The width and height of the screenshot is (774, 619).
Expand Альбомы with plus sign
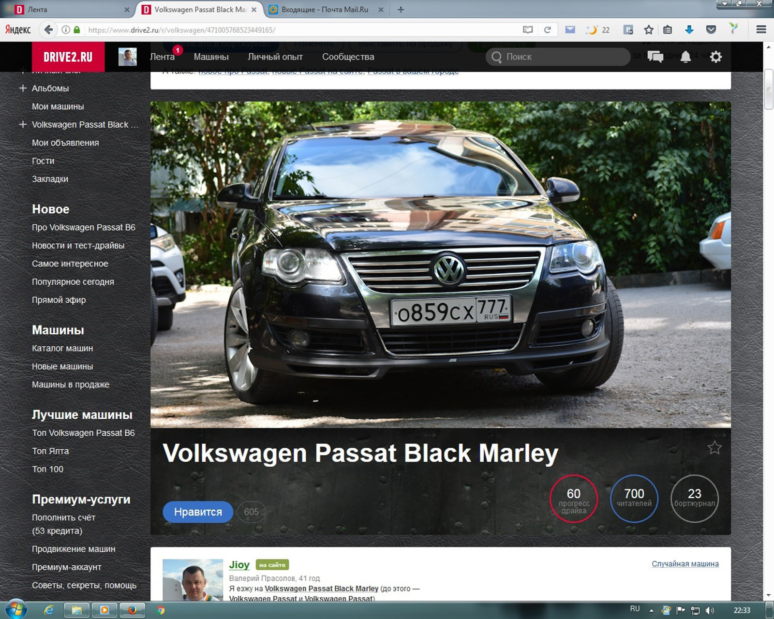point(23,88)
